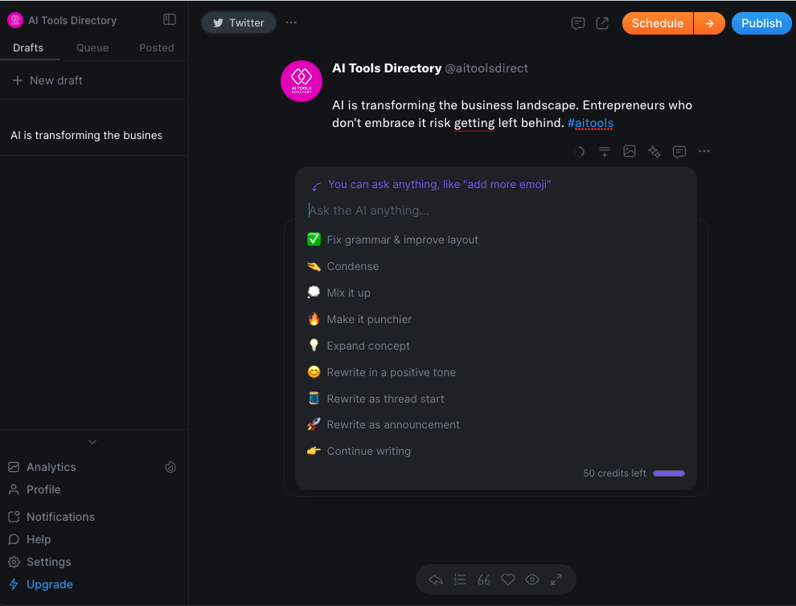Toggle the heart icon in bottom toolbar
The image size is (796, 606).
pos(507,579)
